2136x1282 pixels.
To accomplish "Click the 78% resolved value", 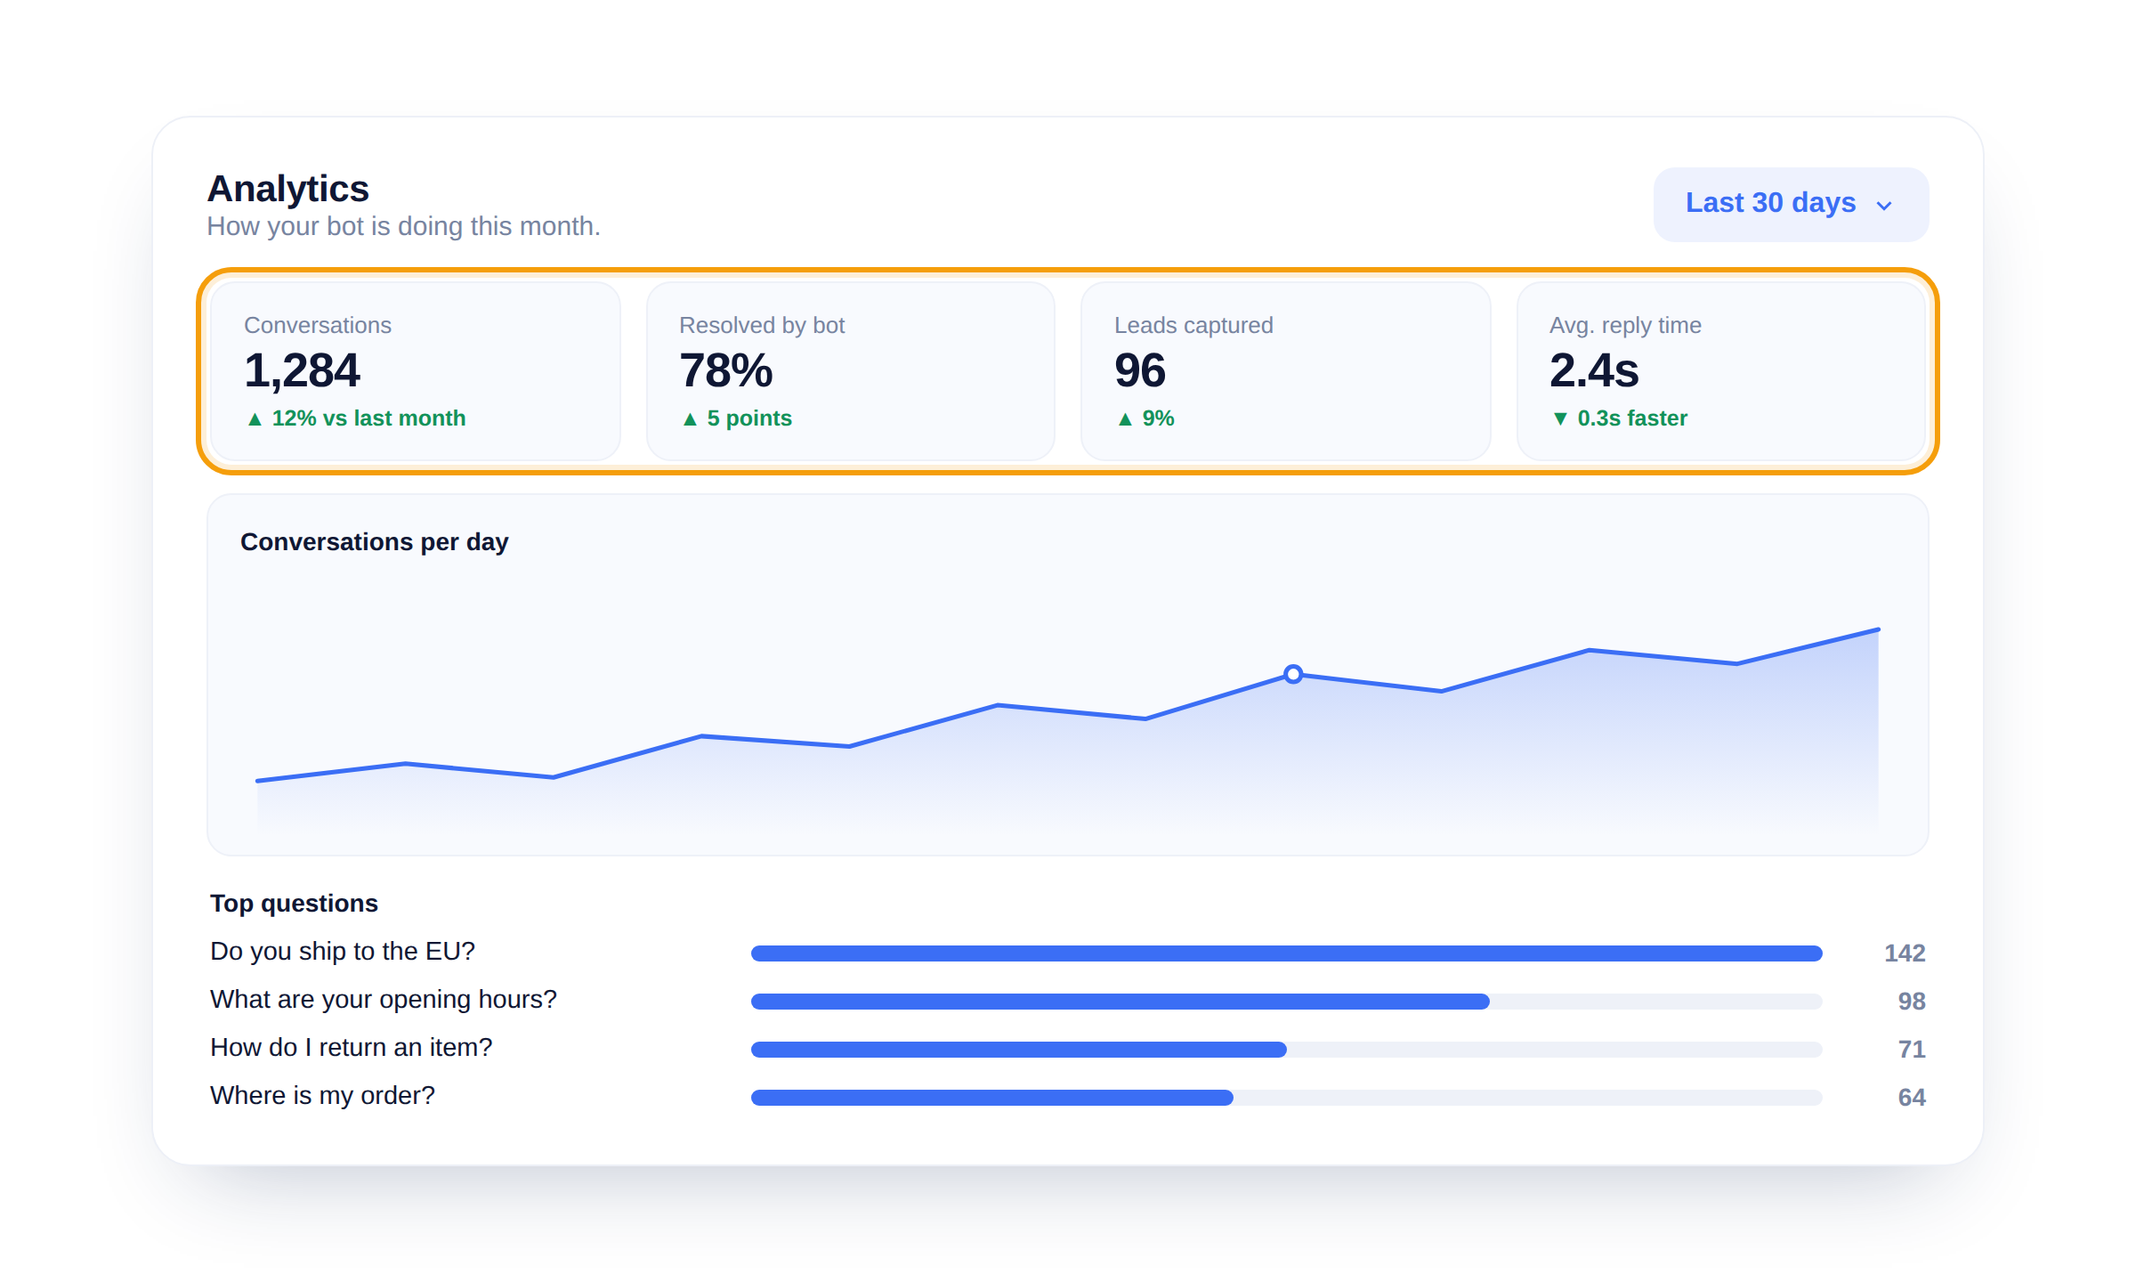I will click(725, 370).
